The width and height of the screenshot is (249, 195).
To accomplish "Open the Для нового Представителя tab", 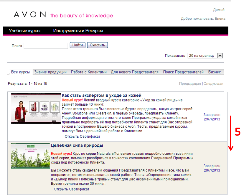I will coord(135,72).
